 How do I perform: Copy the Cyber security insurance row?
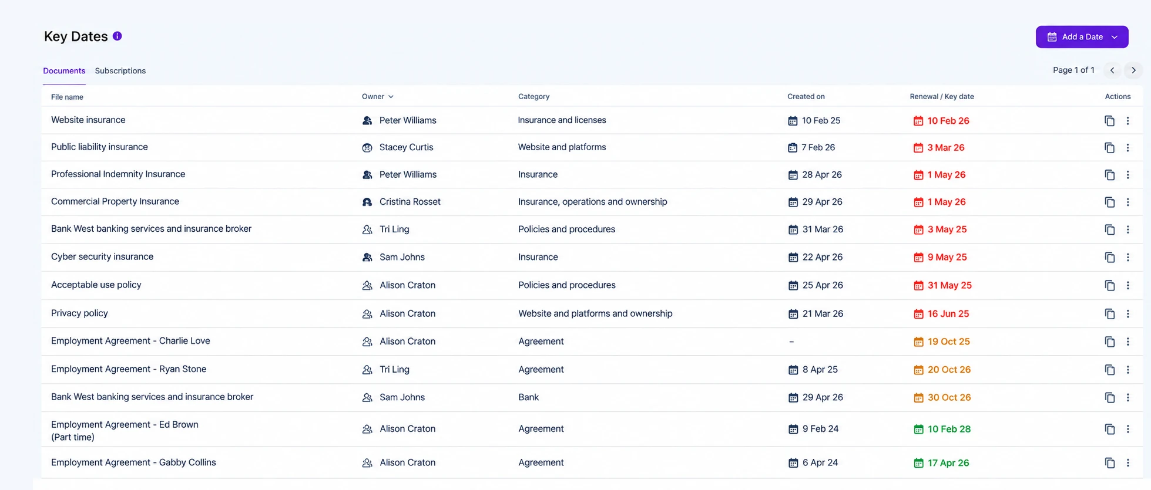(1109, 257)
